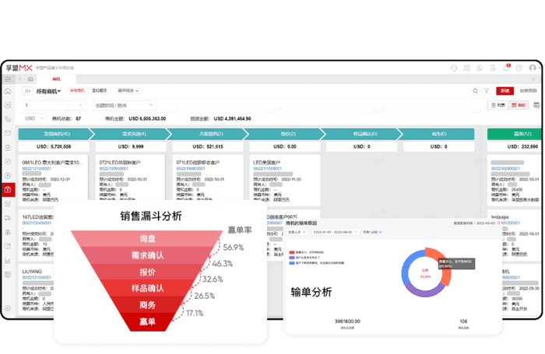Expand the 展开筛选 filter dropdown

(128, 91)
